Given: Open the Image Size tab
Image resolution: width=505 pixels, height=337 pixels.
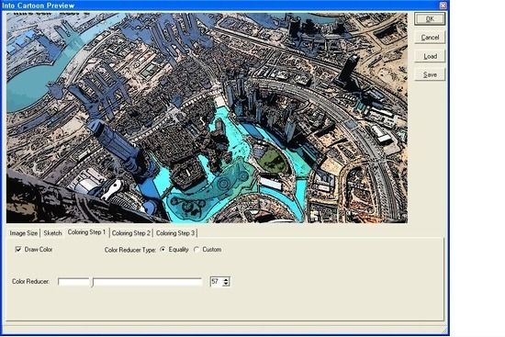Looking at the screenshot, I should coord(24,233).
